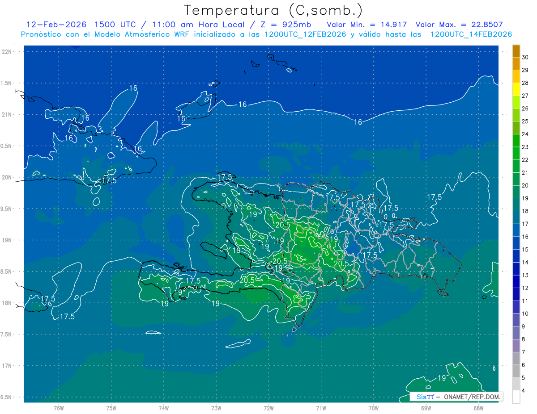Click the "20N" latitude axis label
The height and width of the screenshot is (414, 537).
coord(7,177)
